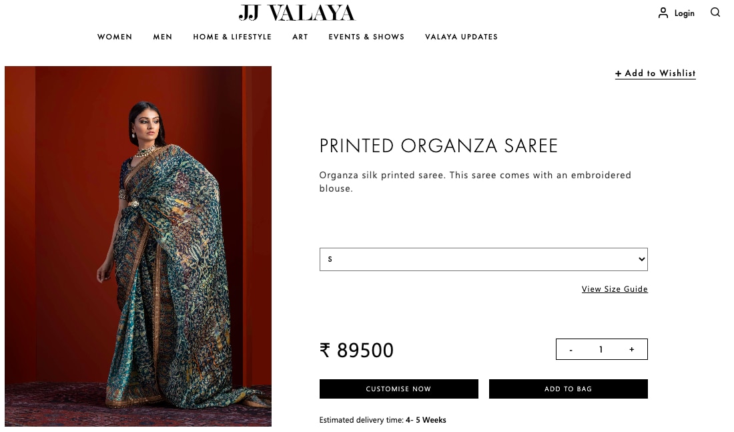Click the JJ Valaya logo
Image resolution: width=734 pixels, height=432 pixels.
coord(297,13)
